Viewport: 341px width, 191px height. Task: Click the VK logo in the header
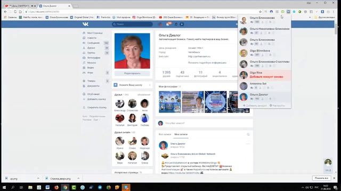click(85, 24)
